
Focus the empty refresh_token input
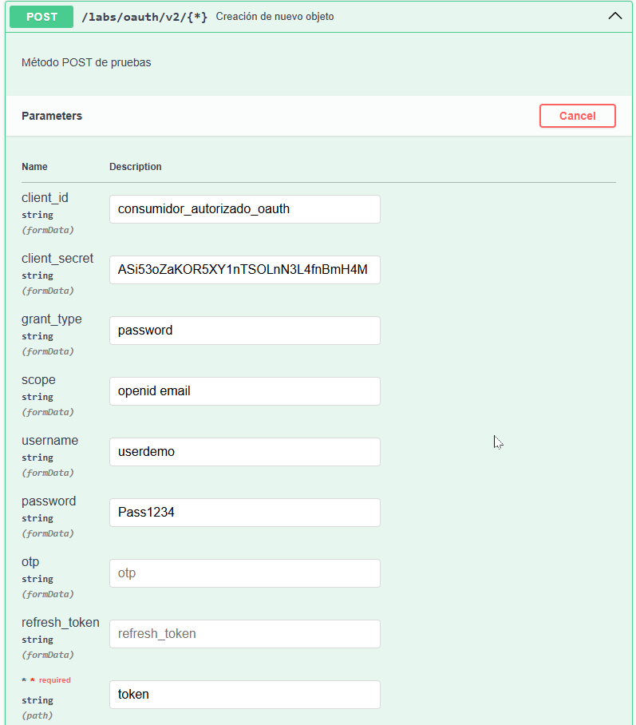pos(244,634)
